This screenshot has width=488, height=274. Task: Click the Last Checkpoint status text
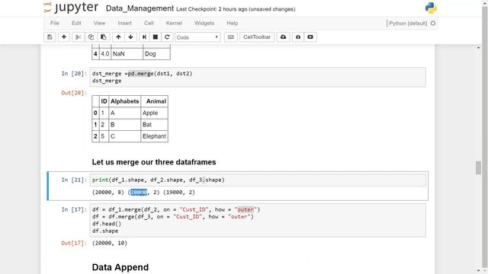[236, 9]
